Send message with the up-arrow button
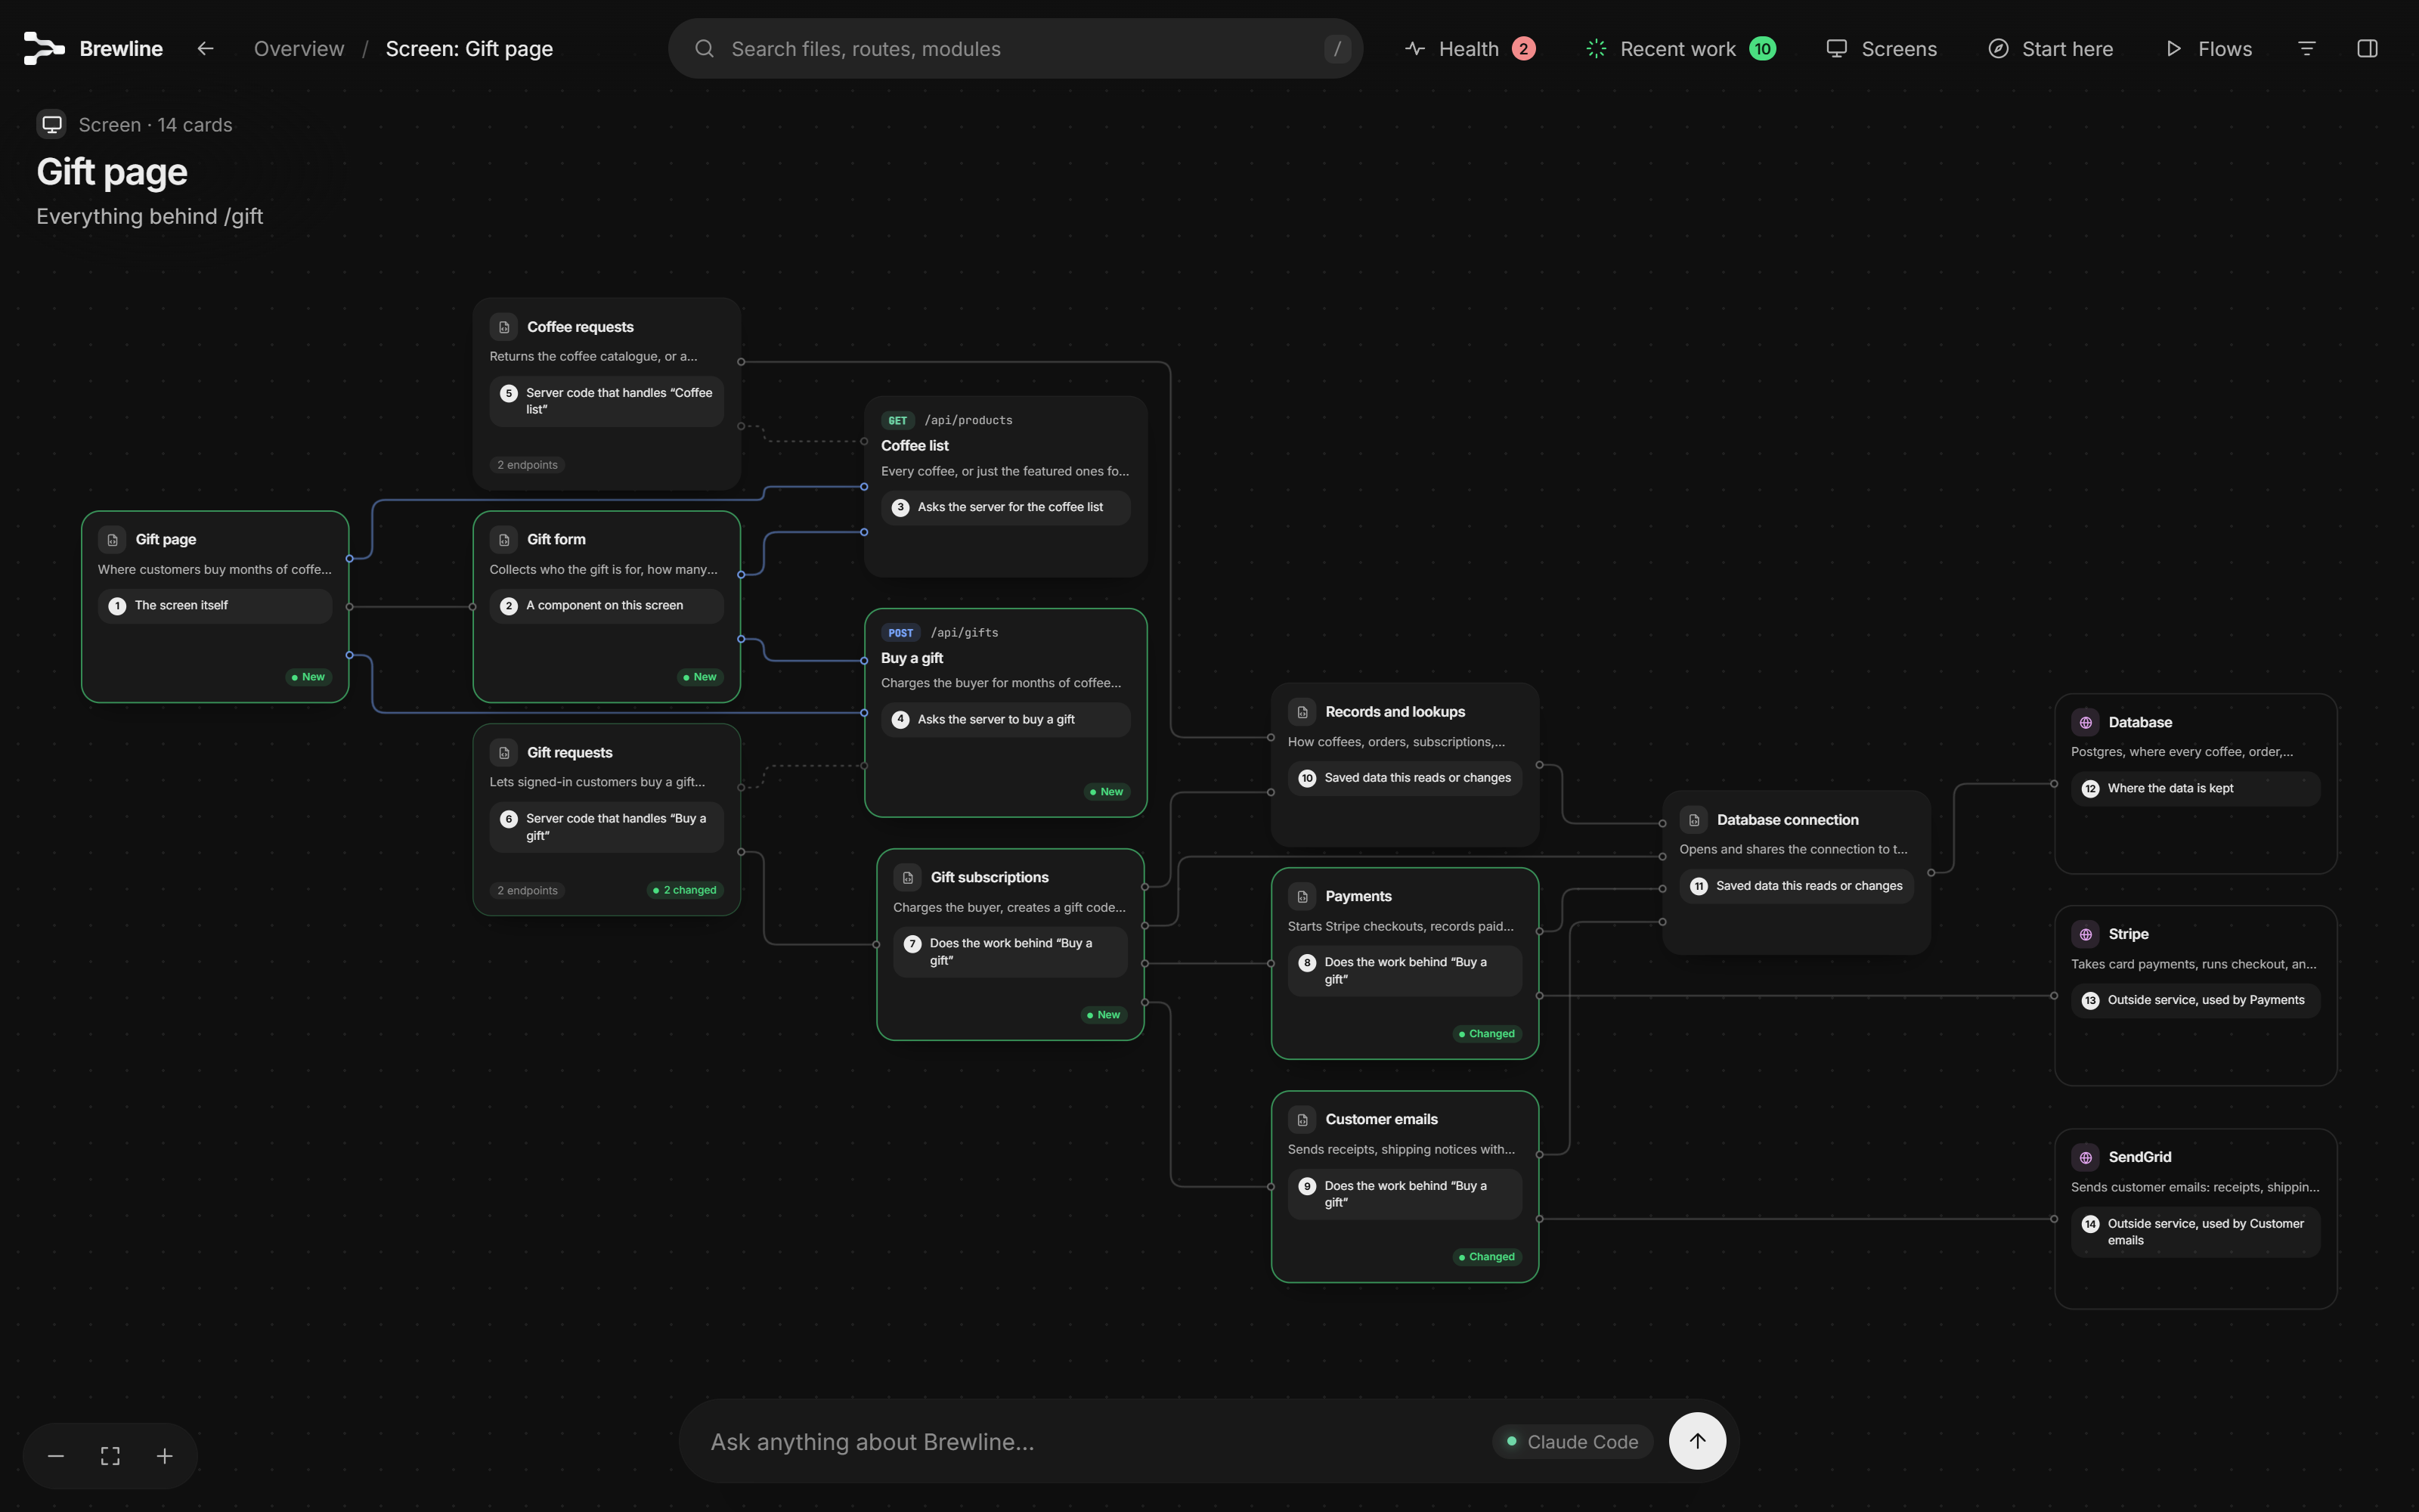The height and width of the screenshot is (1512, 2419). coord(1697,1441)
